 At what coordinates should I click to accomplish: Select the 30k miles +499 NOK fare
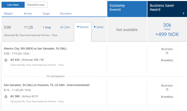[167, 30]
